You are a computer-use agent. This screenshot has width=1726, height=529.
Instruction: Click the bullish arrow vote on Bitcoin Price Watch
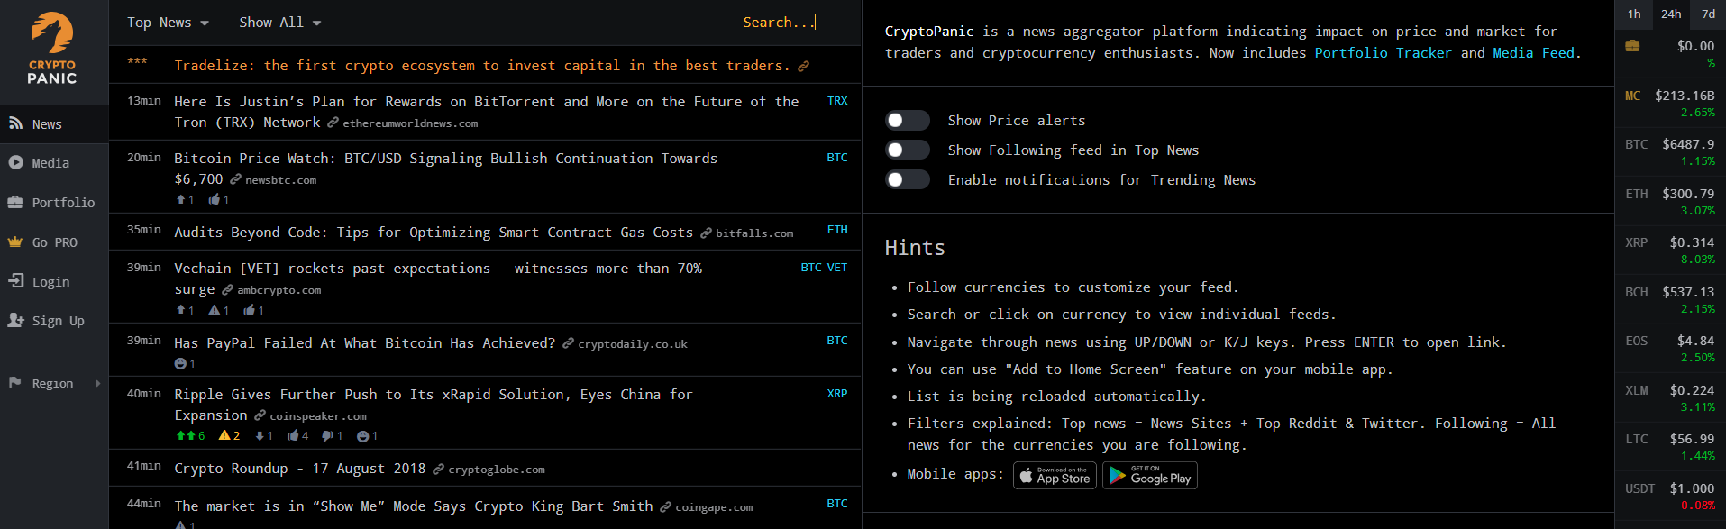[181, 199]
